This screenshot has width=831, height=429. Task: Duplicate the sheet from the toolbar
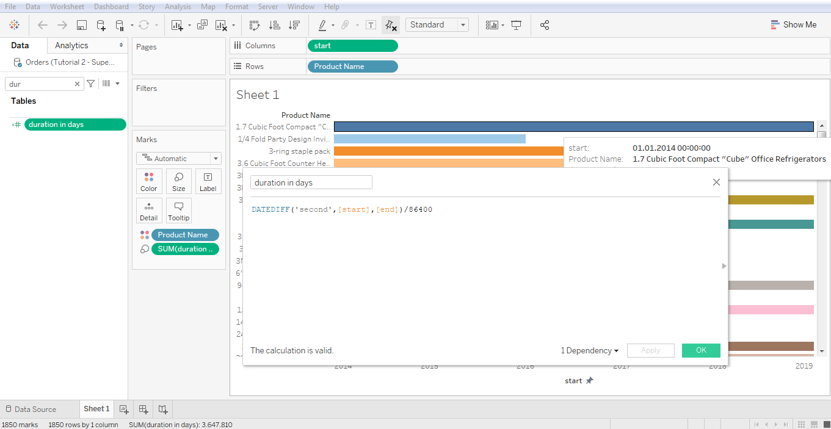pos(203,25)
